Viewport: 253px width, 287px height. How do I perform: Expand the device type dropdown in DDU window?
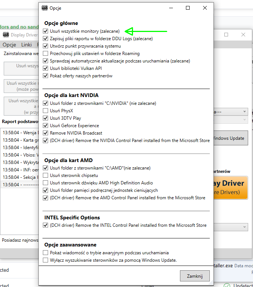[231, 112]
